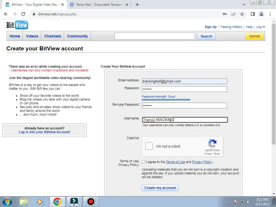Switch to the Temp Mail tab
Viewport: 276px width, 207px height.
[x=99, y=5]
